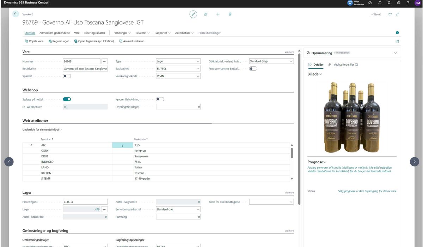Collapse the Opsummering panel chevron
The image size is (423, 247).
396,53
